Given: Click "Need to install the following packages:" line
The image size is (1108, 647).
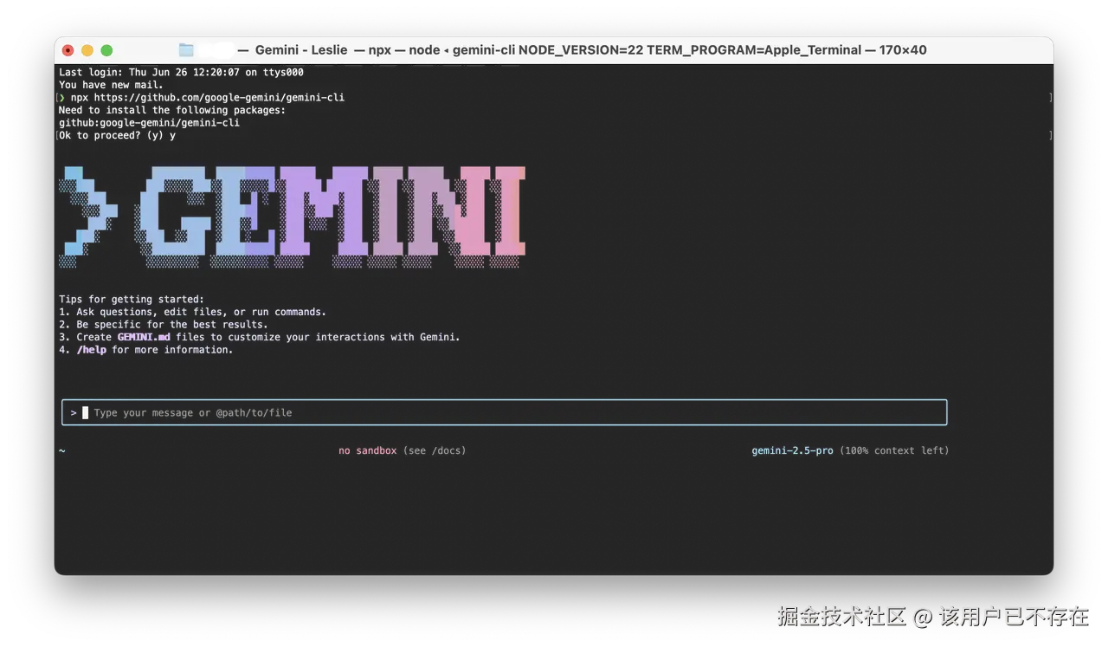Looking at the screenshot, I should pyautogui.click(x=172, y=110).
